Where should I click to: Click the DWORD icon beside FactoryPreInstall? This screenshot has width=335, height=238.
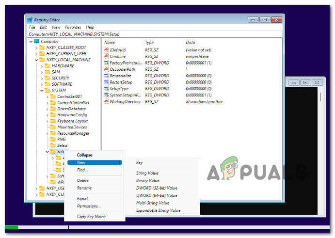(x=106, y=63)
